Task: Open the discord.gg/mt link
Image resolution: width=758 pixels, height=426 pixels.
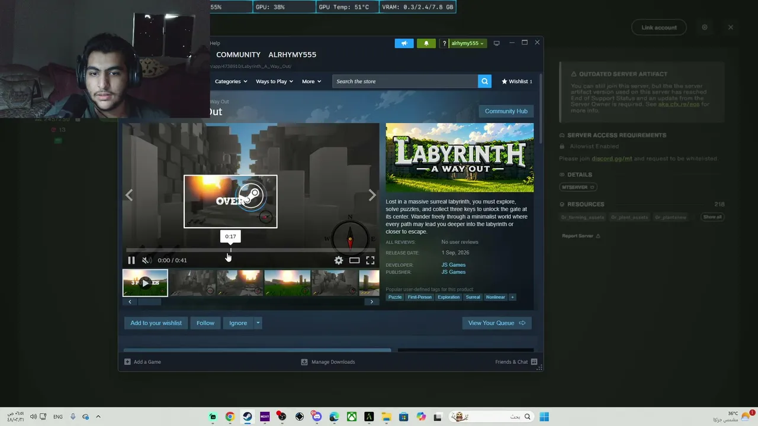Action: pyautogui.click(x=612, y=159)
